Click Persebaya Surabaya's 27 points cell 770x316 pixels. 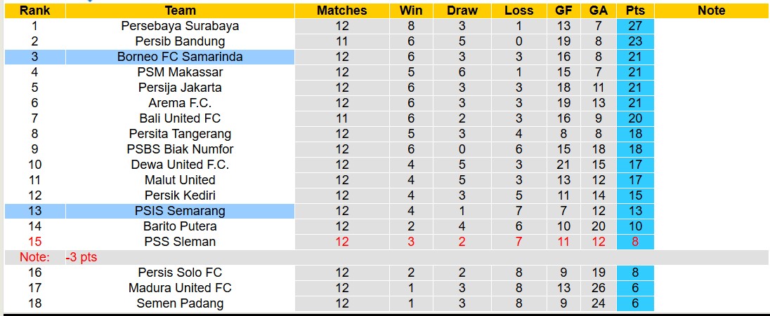635,26
